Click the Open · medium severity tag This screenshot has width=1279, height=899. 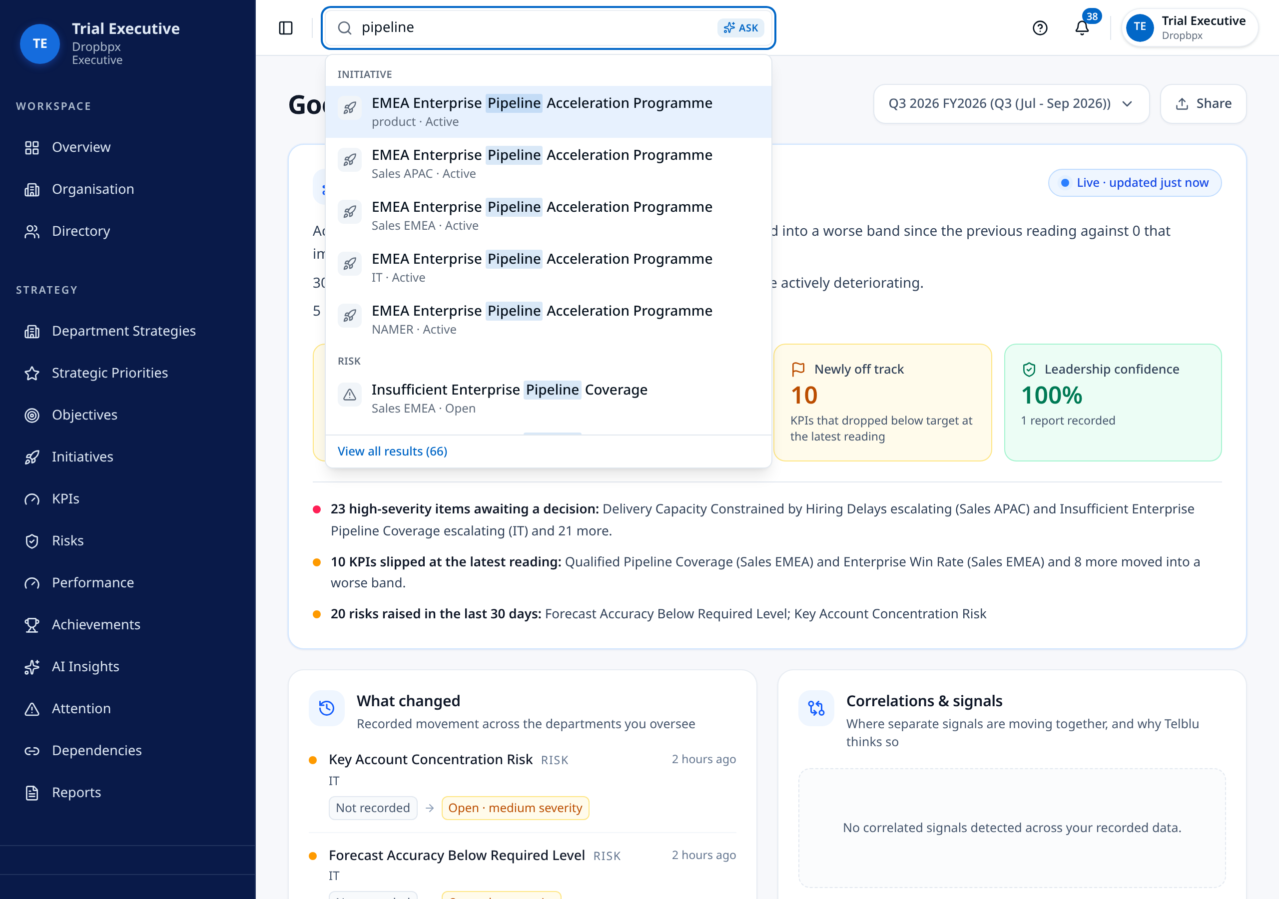[515, 808]
